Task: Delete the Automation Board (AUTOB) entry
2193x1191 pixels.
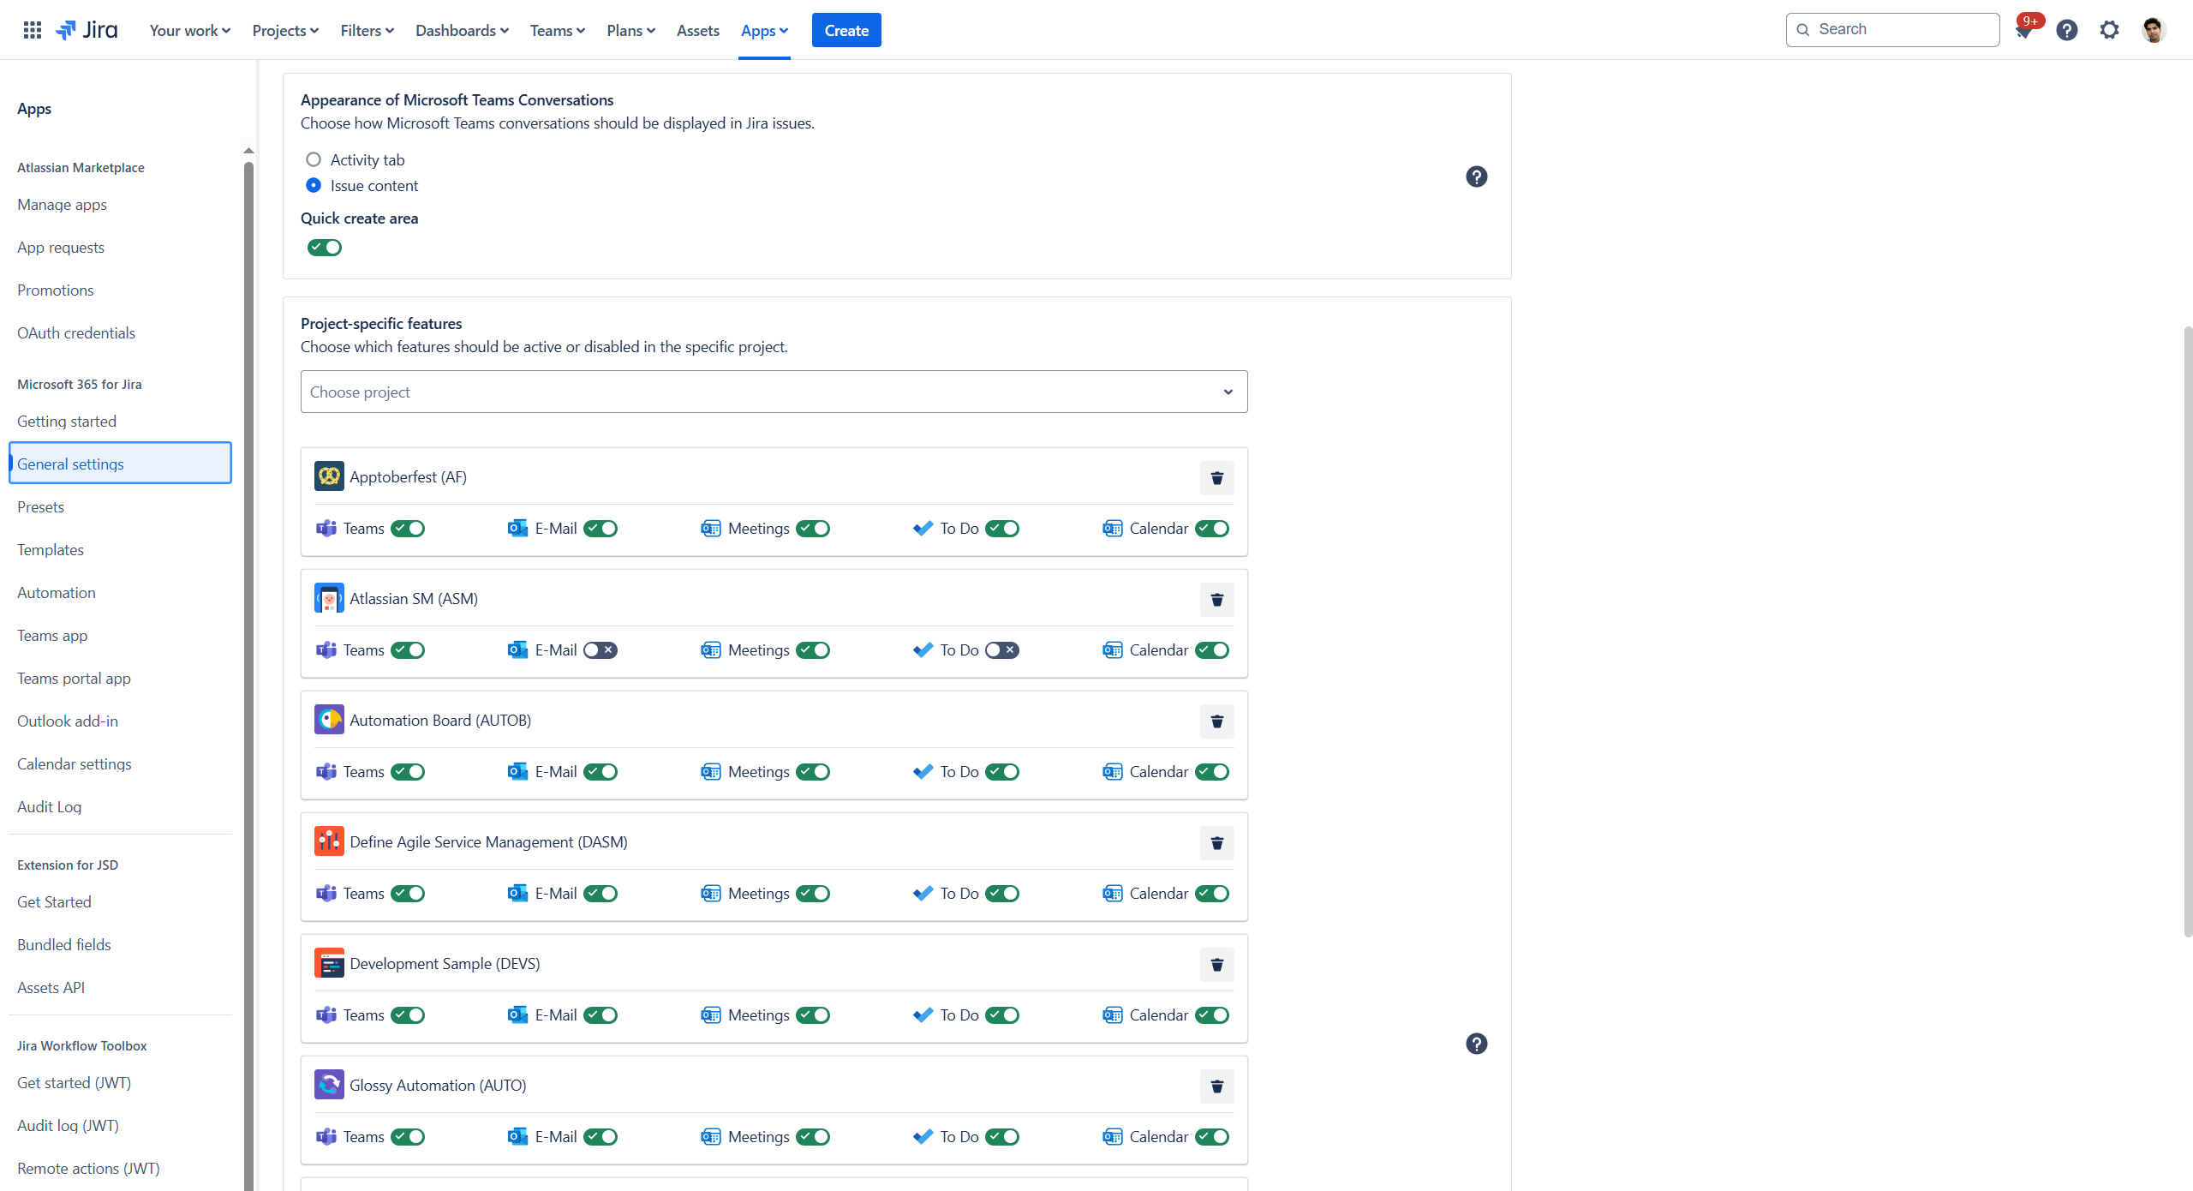Action: click(1217, 721)
